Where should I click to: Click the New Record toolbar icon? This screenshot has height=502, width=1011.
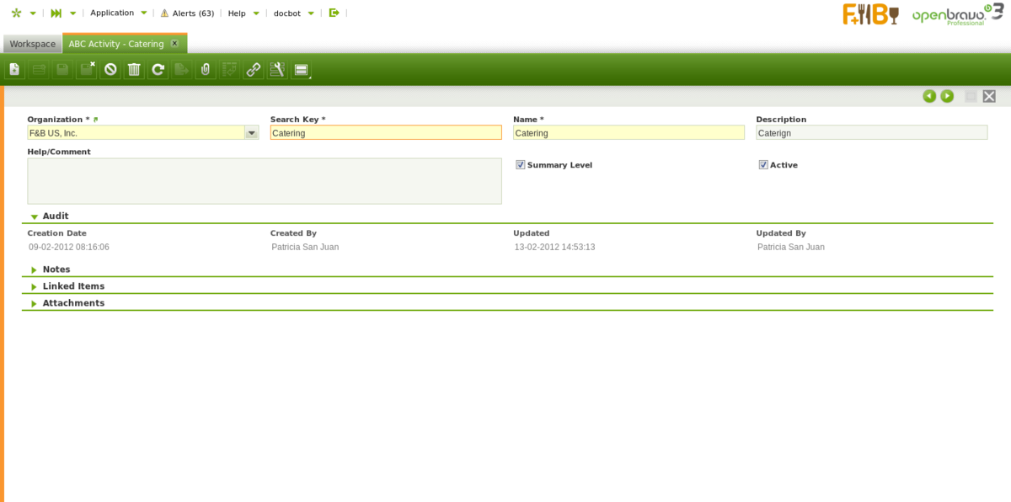(14, 70)
